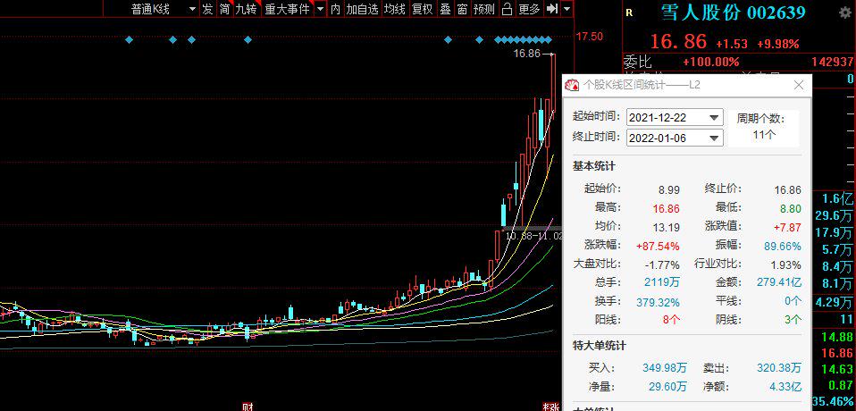Click the price change +9.98% label
This screenshot has height=411, width=856.
pos(778,44)
